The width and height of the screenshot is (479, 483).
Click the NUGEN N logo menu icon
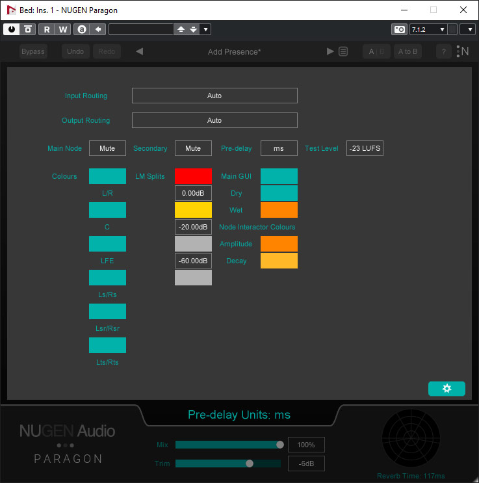click(x=463, y=51)
